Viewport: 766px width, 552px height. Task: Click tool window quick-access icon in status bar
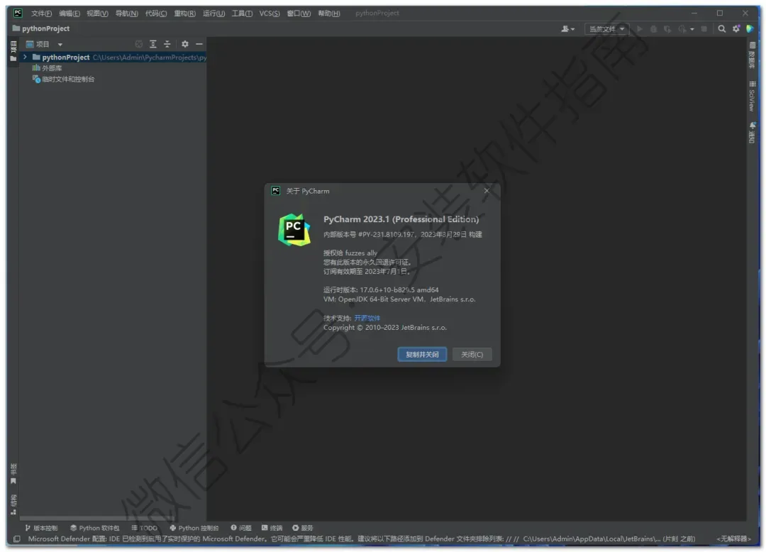pos(16,539)
